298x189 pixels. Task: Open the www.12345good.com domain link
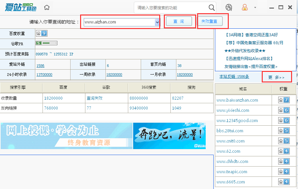(x=237, y=120)
